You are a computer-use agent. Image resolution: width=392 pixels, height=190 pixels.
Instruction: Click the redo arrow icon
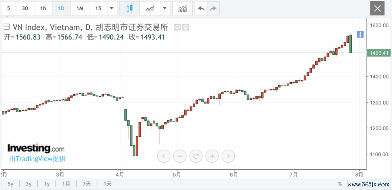coord(213,8)
